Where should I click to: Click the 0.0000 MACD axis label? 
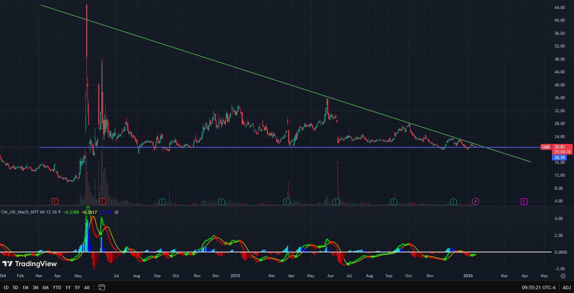tap(561, 252)
